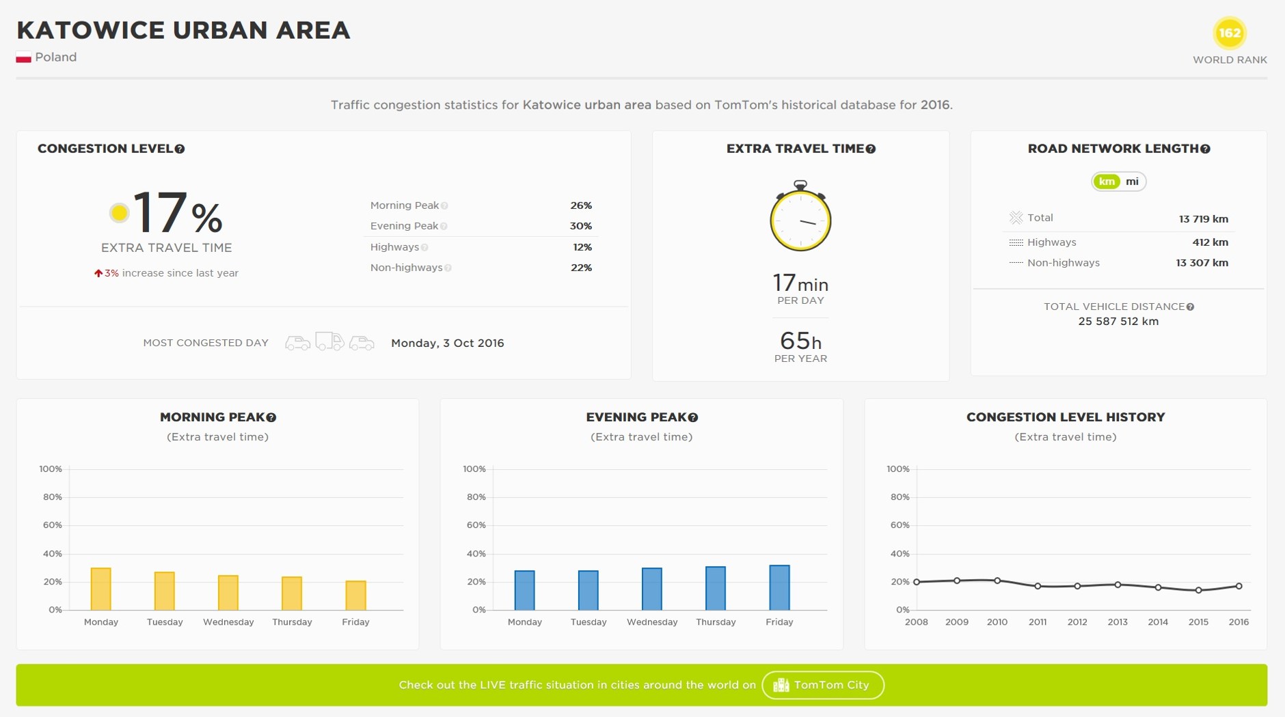Click info icon beside Non-highways congestion row
This screenshot has width=1285, height=717.
click(448, 268)
